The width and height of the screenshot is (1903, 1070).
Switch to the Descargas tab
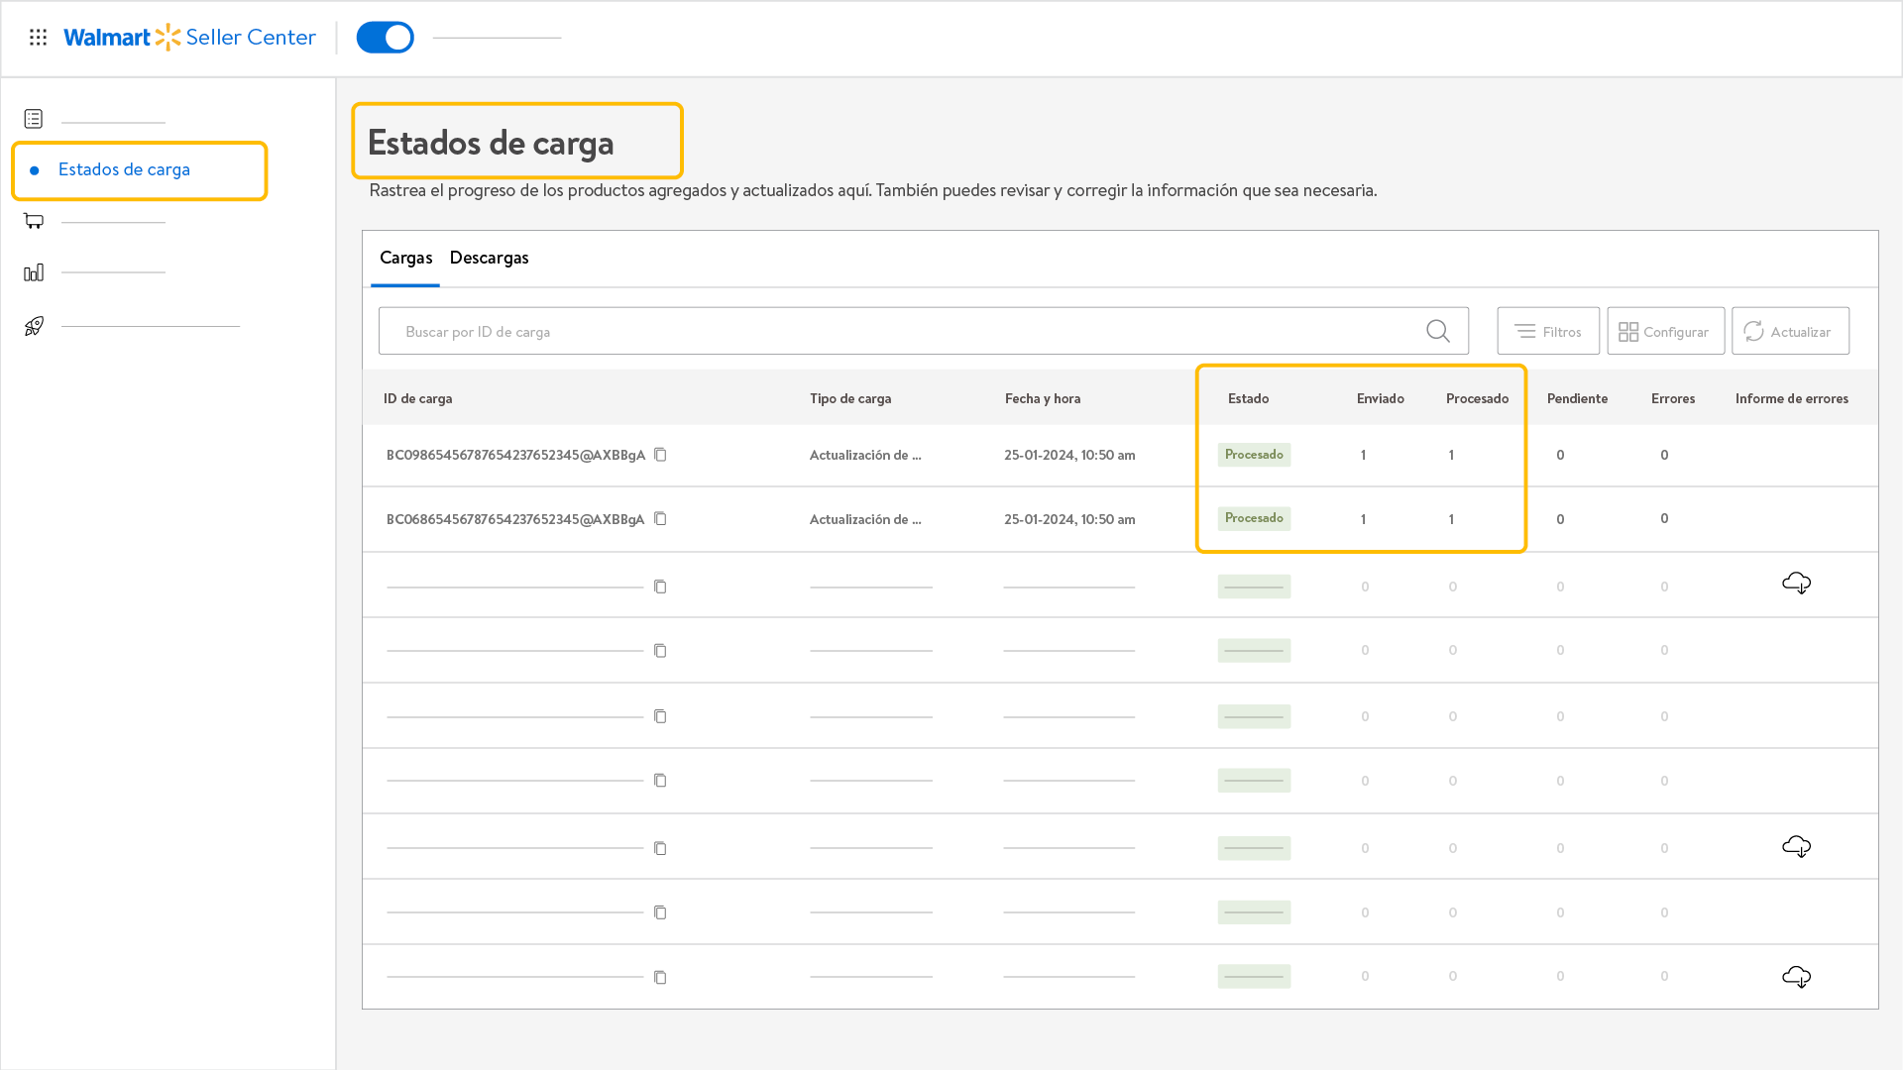coord(489,258)
